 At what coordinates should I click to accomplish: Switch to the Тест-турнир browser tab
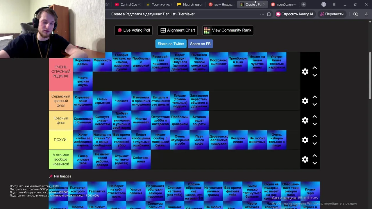click(159, 4)
